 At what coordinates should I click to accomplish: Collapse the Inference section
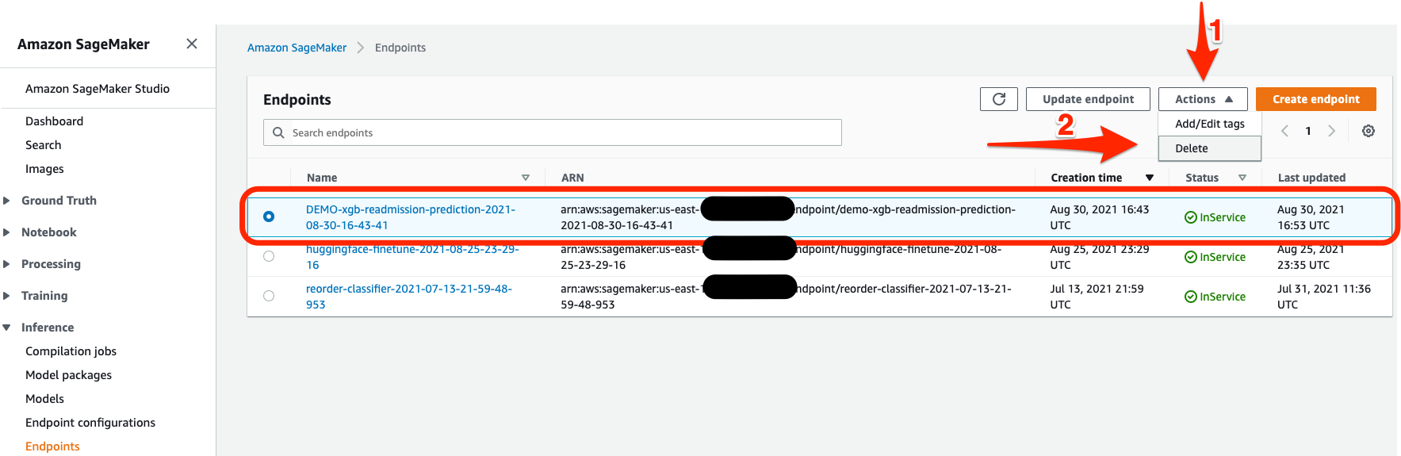(6, 328)
